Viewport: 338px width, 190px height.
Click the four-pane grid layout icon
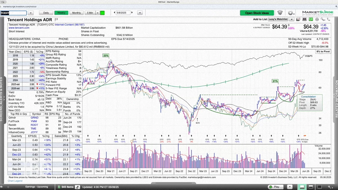(x=304, y=19)
